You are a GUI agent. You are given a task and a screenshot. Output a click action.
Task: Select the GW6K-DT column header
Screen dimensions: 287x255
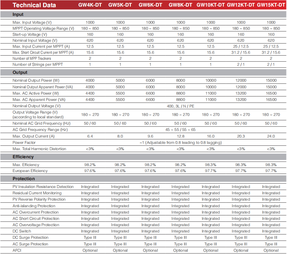150,5
